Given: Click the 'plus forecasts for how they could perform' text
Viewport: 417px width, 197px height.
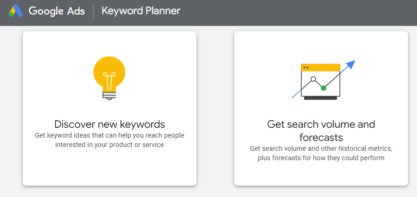Looking at the screenshot, I should point(321,158).
